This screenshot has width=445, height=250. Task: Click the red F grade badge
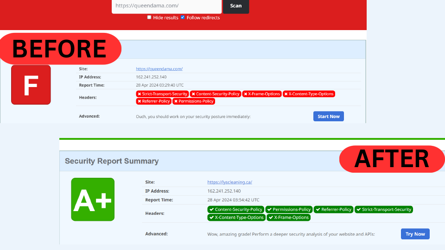[x=31, y=85]
